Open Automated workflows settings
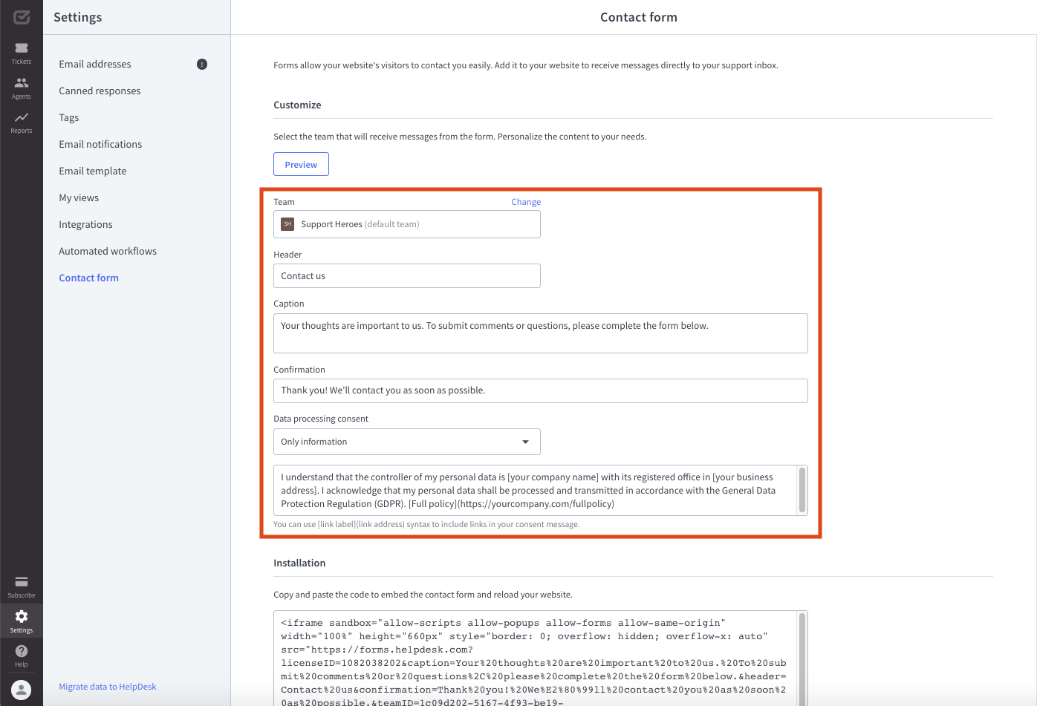 pos(108,251)
